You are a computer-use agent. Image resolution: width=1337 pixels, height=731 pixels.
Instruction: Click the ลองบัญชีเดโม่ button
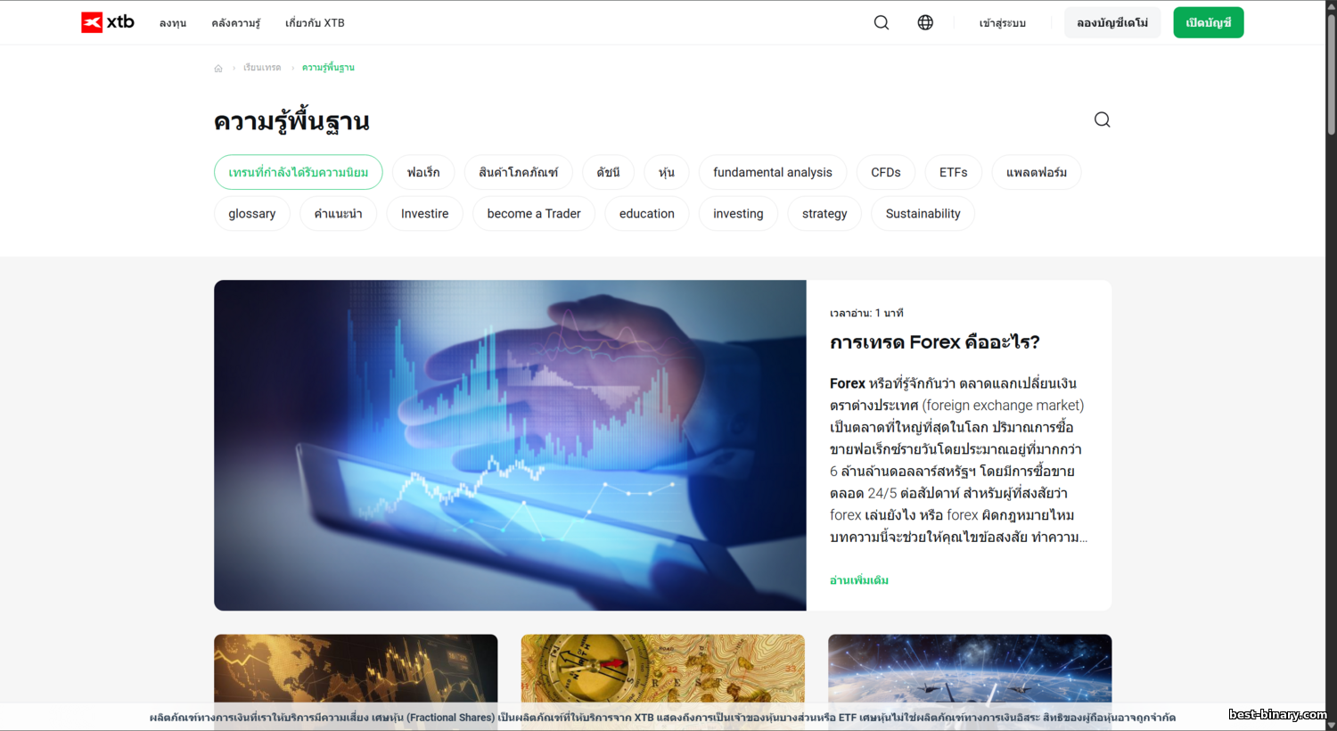1112,22
